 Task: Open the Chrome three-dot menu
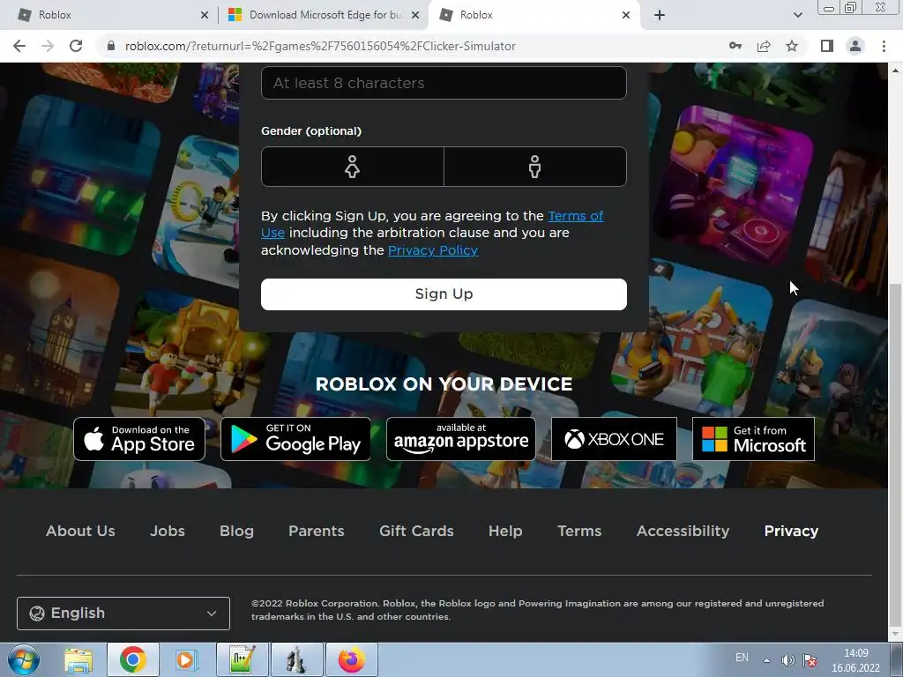click(884, 46)
